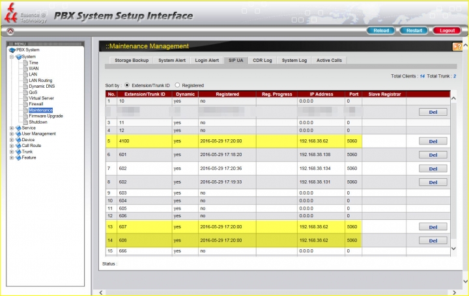Open the help icon beside Maintenance Management
Image resolution: width=469 pixels, height=296 pixels.
pyautogui.click(x=457, y=47)
